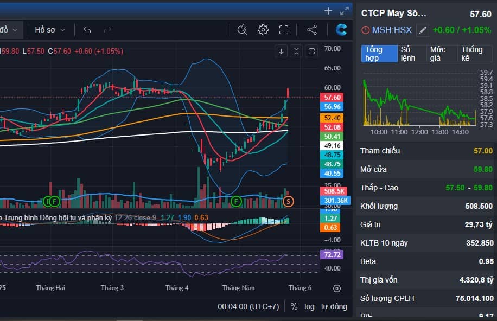Toggle the log scale on the price axis

[309, 306]
